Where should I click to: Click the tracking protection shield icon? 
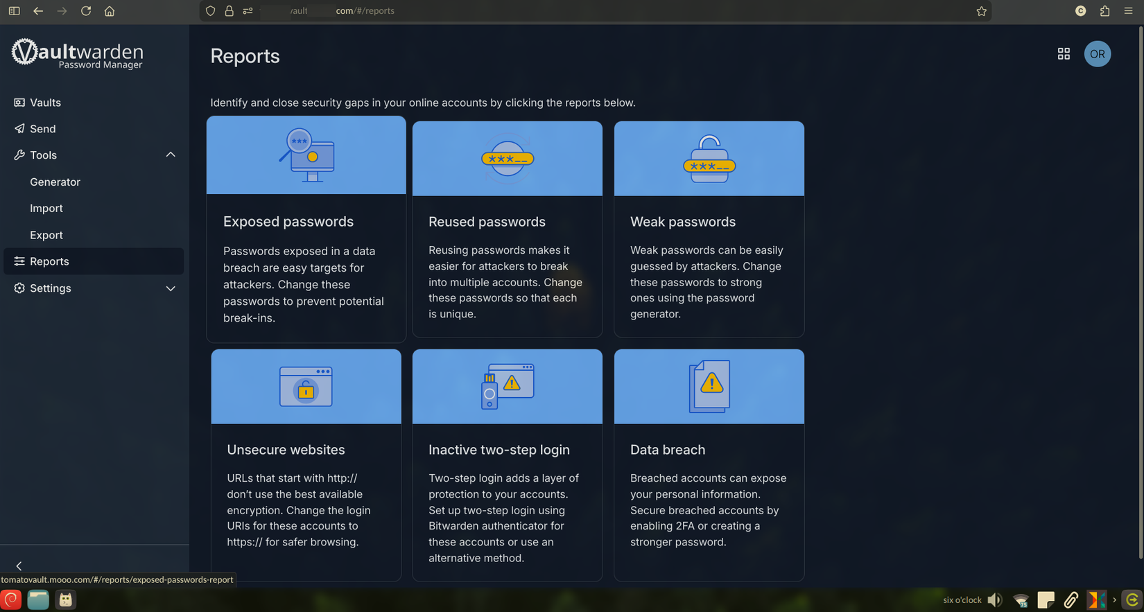(x=211, y=11)
